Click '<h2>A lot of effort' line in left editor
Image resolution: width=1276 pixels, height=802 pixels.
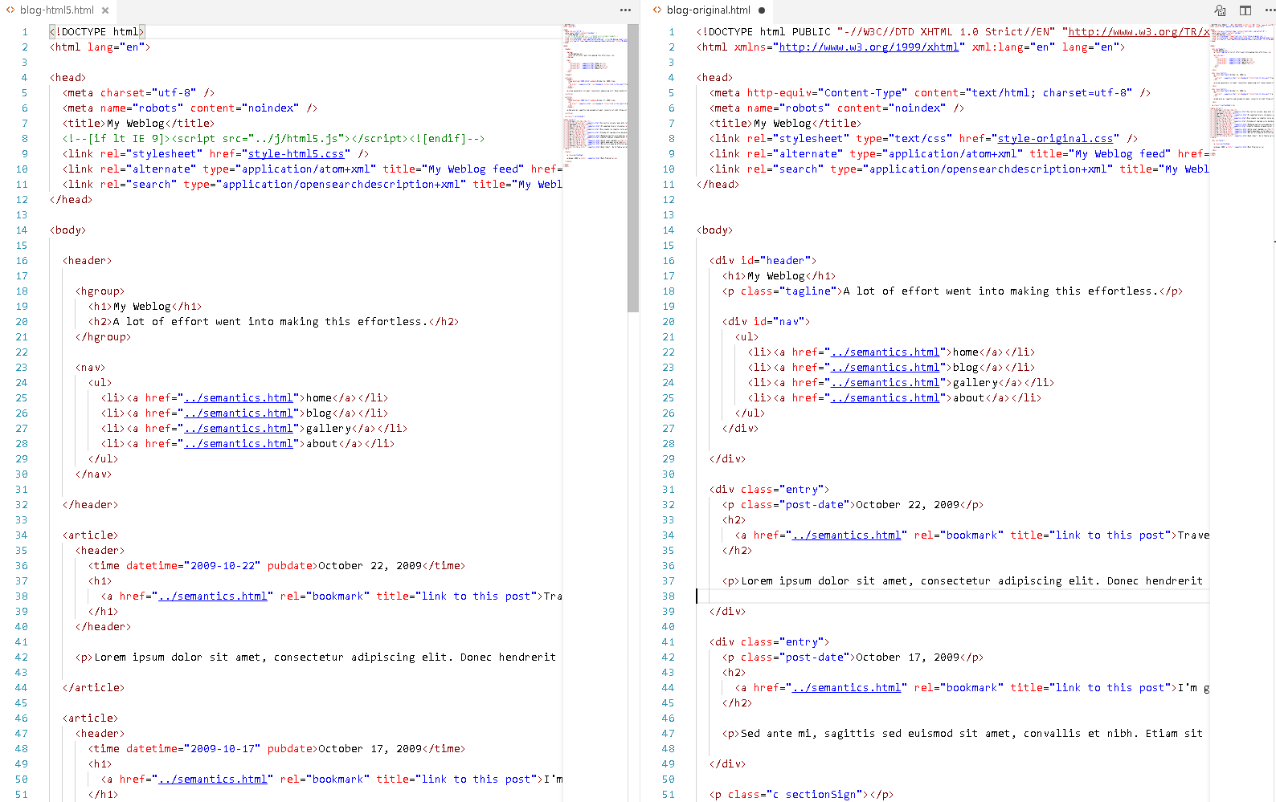tap(273, 321)
